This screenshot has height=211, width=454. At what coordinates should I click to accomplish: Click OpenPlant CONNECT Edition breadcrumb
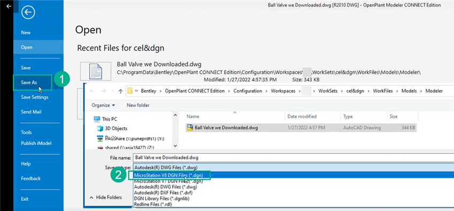195,91
